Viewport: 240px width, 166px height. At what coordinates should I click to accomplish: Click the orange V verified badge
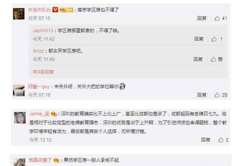[x=55, y=10]
